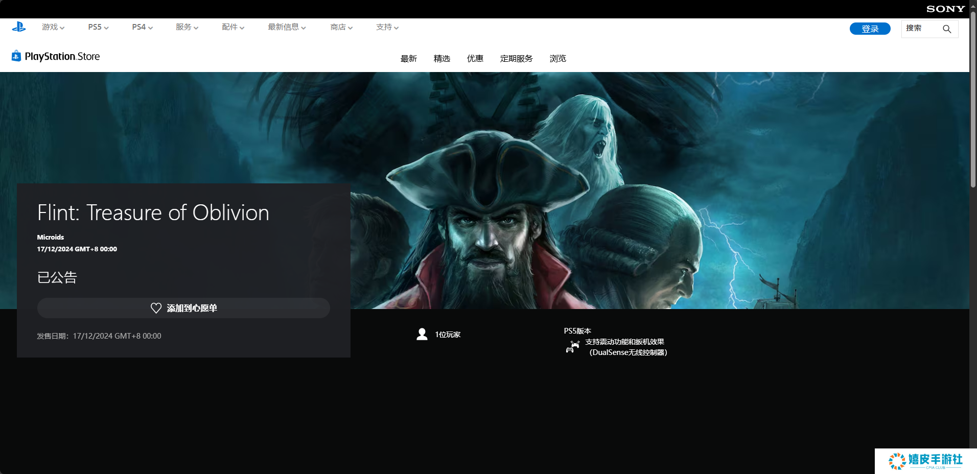Screen dimensions: 977x474
Task: Click the PlayStation Store bag logo
Action: [x=16, y=56]
